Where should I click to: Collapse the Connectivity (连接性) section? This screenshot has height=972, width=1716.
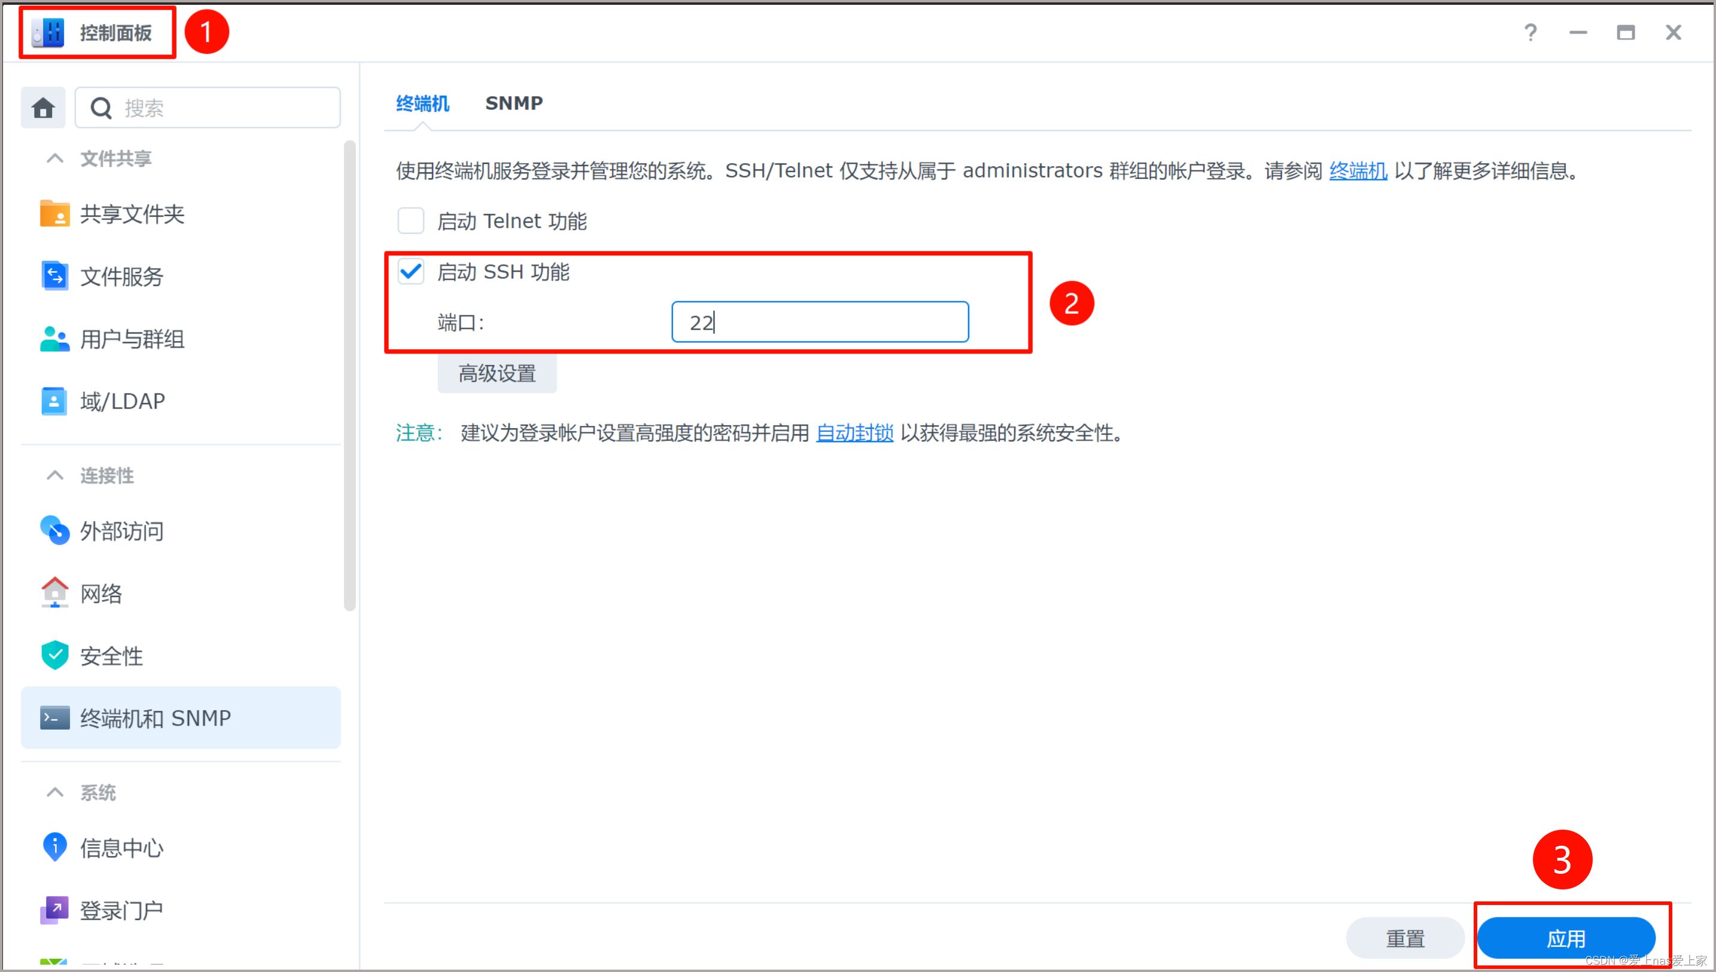tap(55, 476)
